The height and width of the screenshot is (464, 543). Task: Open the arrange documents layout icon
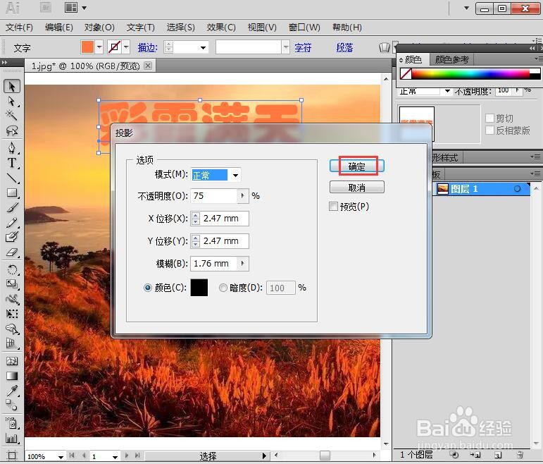(x=71, y=7)
